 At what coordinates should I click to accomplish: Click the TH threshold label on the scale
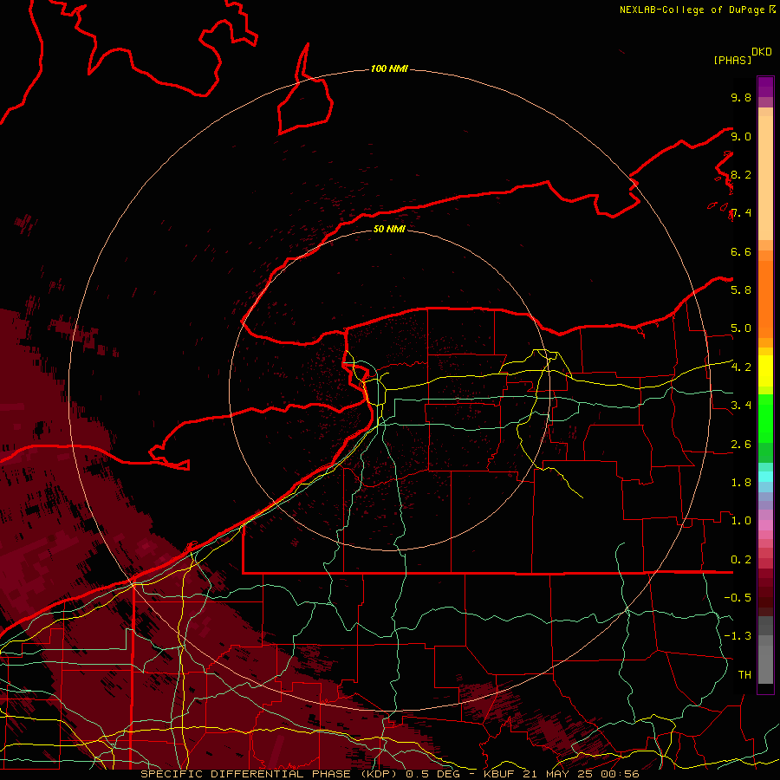coord(744,675)
